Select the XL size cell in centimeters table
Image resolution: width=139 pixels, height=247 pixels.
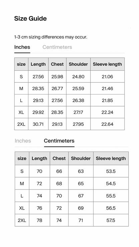(x=22, y=208)
